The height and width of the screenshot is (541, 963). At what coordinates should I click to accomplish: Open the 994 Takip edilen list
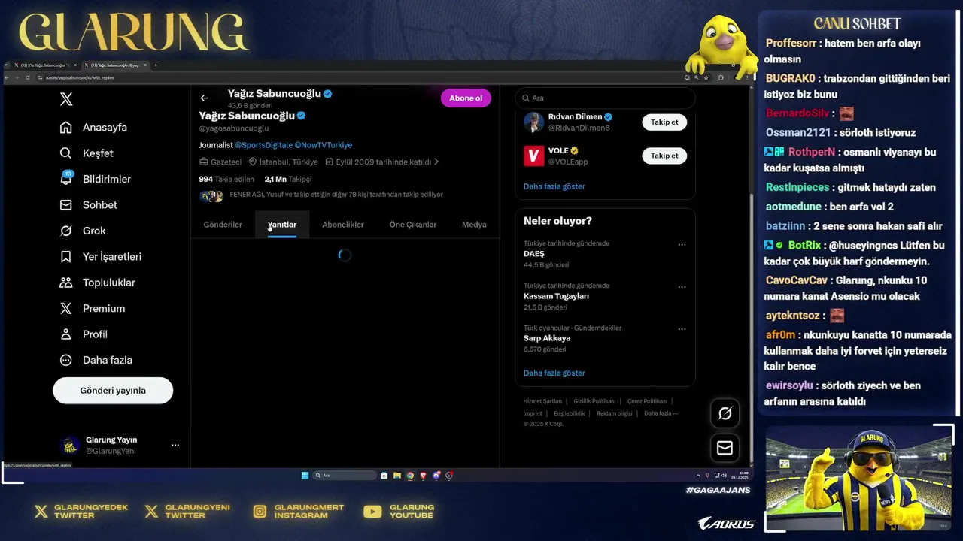tap(226, 180)
